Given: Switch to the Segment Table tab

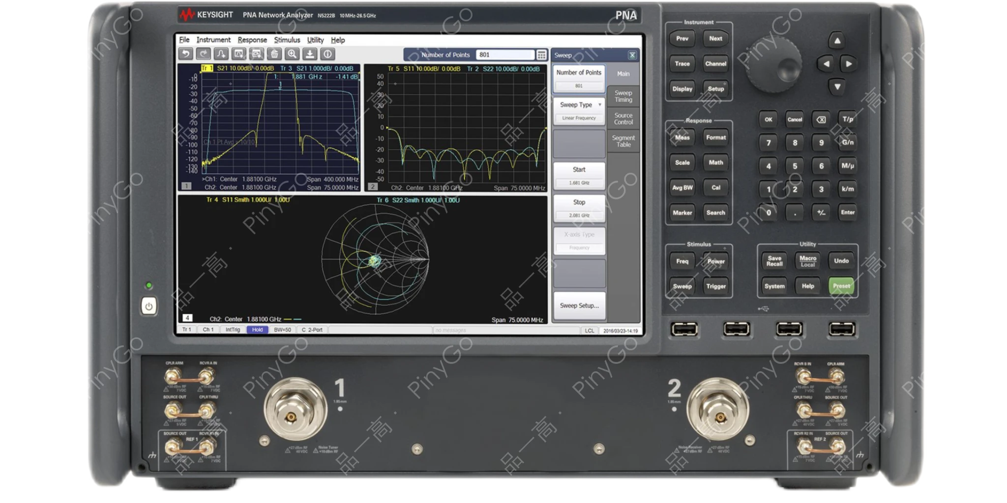Looking at the screenshot, I should (623, 141).
